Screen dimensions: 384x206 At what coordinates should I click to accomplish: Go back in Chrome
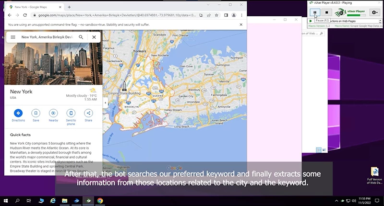[10, 15]
